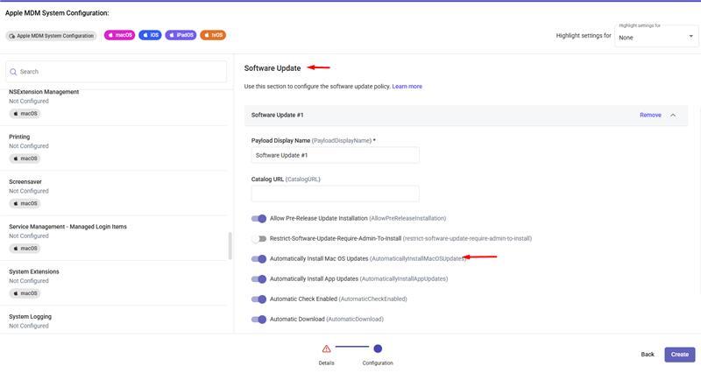Select Service Management - Managed Login Items
Viewport: 701px width, 373px height.
(67, 227)
